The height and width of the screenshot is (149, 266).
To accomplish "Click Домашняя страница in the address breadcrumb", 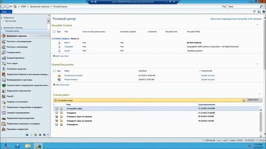I will (x=39, y=7).
